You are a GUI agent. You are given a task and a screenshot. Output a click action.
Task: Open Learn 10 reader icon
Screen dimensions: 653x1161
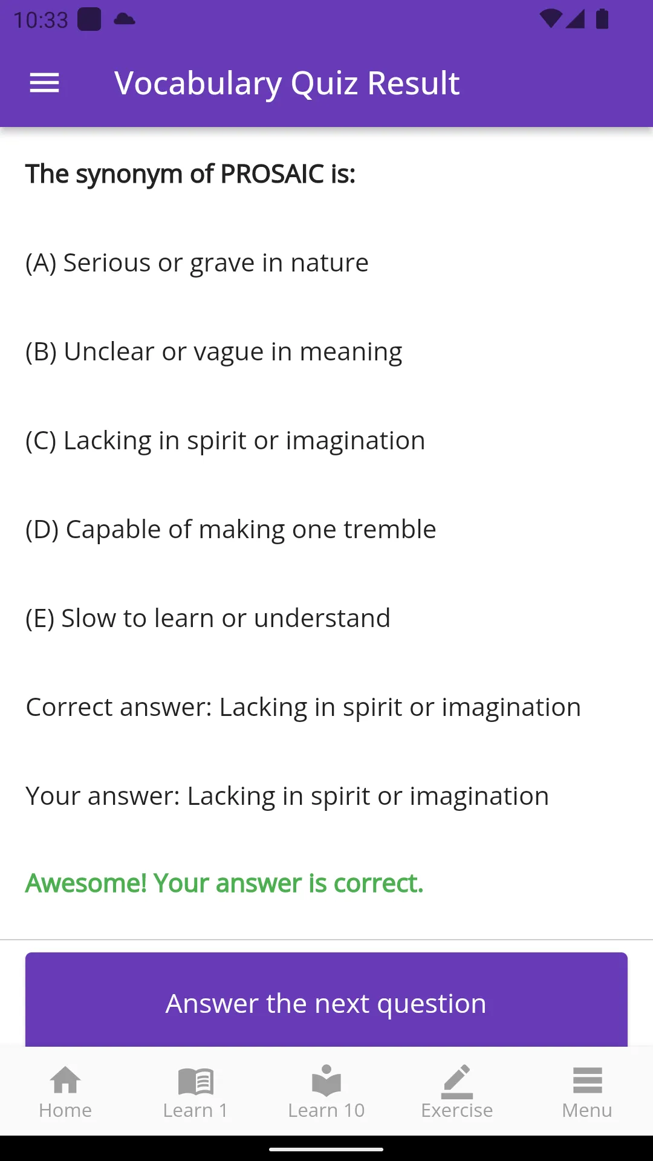pos(326,1080)
